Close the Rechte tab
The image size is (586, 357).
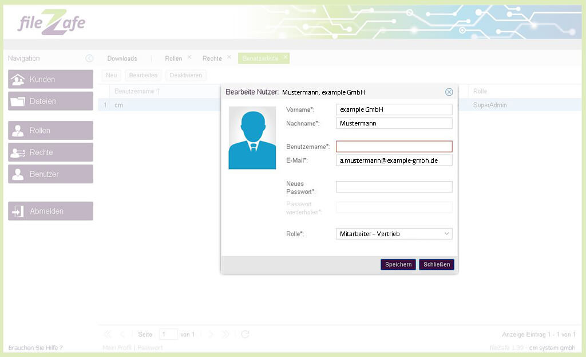[229, 57]
